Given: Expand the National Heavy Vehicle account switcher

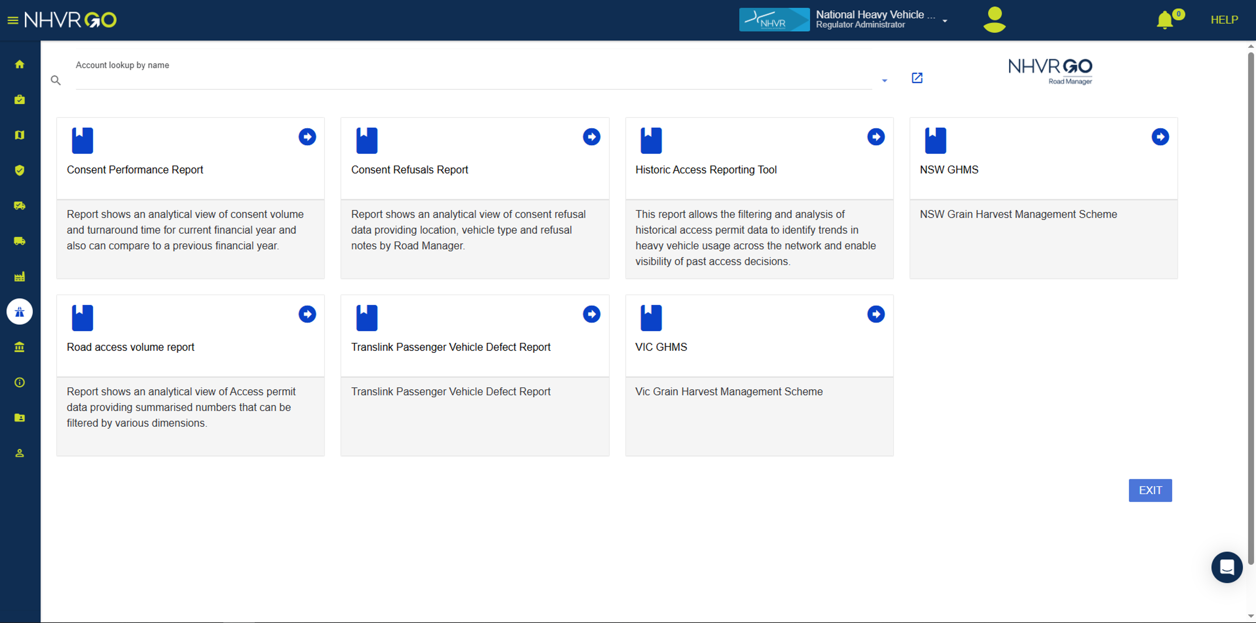Looking at the screenshot, I should tap(945, 21).
